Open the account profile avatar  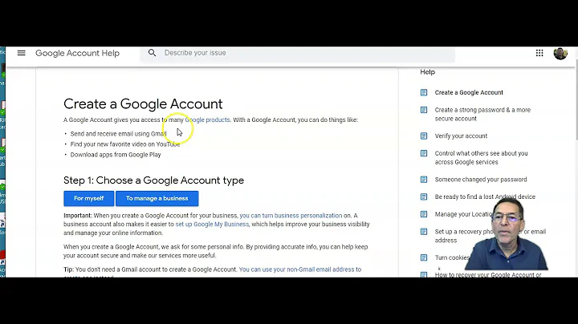pyautogui.click(x=560, y=54)
